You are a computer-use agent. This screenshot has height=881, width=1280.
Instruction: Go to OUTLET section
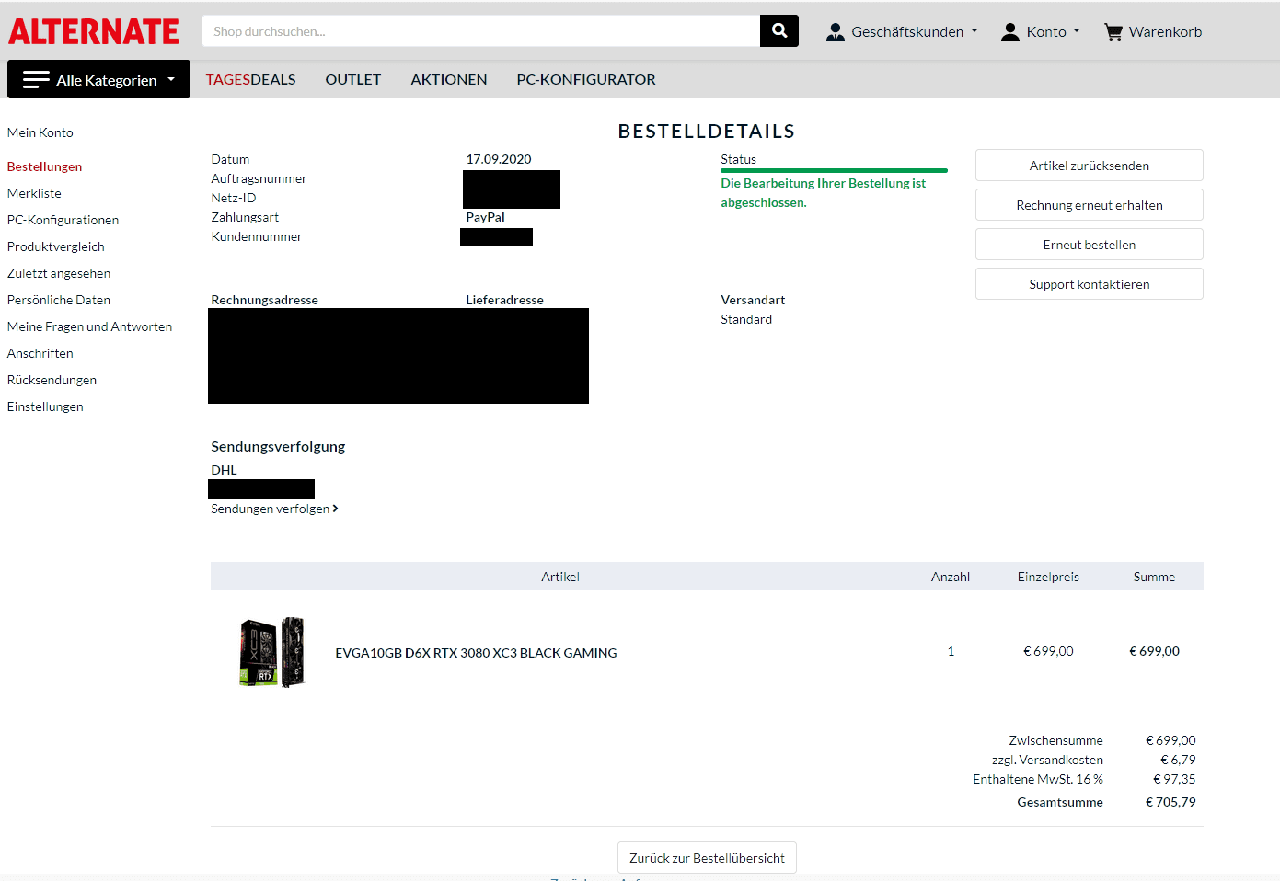[x=352, y=80]
